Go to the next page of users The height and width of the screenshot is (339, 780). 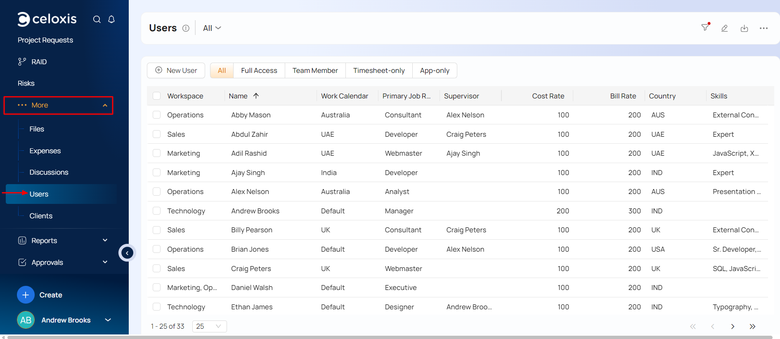tap(733, 326)
